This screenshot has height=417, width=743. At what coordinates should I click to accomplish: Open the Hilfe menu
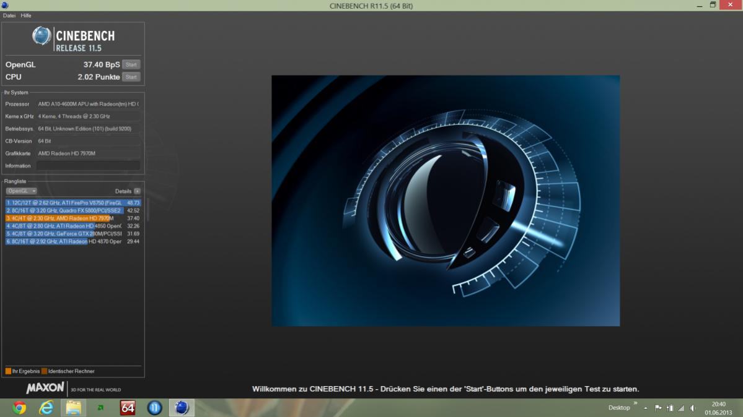click(x=26, y=15)
